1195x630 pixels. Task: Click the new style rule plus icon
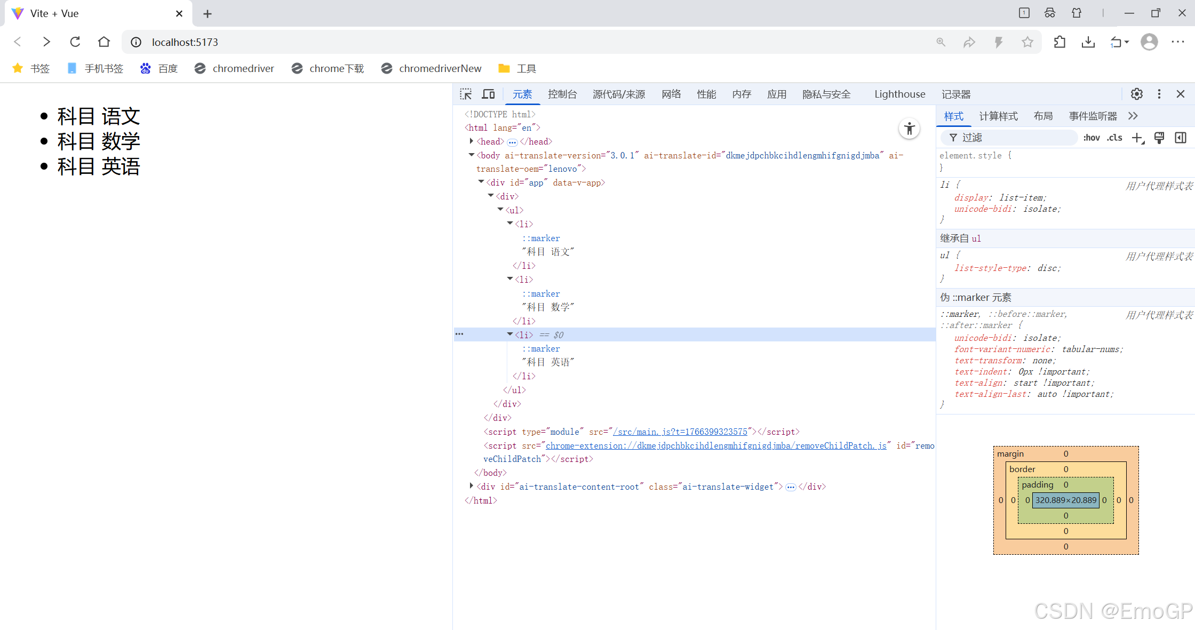[x=1137, y=138]
